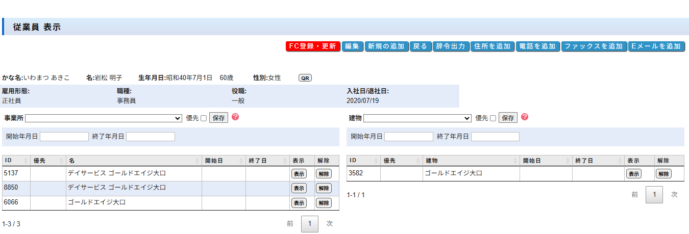Click the QR code icon button

click(305, 78)
